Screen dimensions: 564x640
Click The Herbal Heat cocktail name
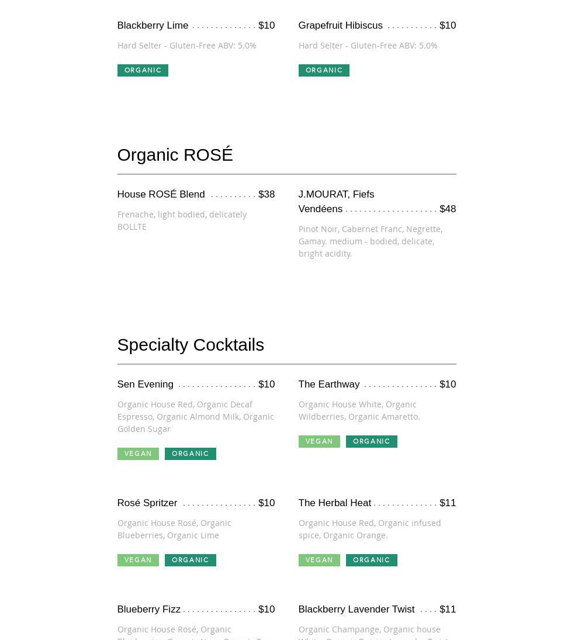click(334, 503)
